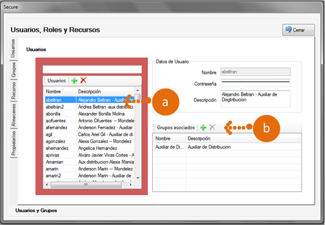This screenshot has height=225, width=325.
Task: Select user abonilla in the list
Action: pyautogui.click(x=89, y=114)
